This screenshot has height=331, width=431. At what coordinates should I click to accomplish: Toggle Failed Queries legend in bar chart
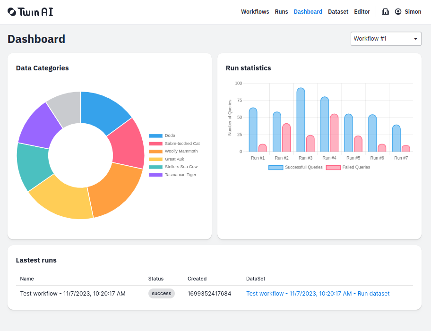[348, 167]
